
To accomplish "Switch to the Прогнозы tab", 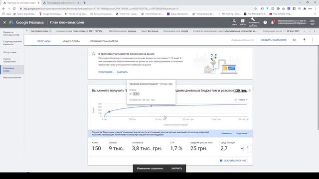I will click(44, 41).
